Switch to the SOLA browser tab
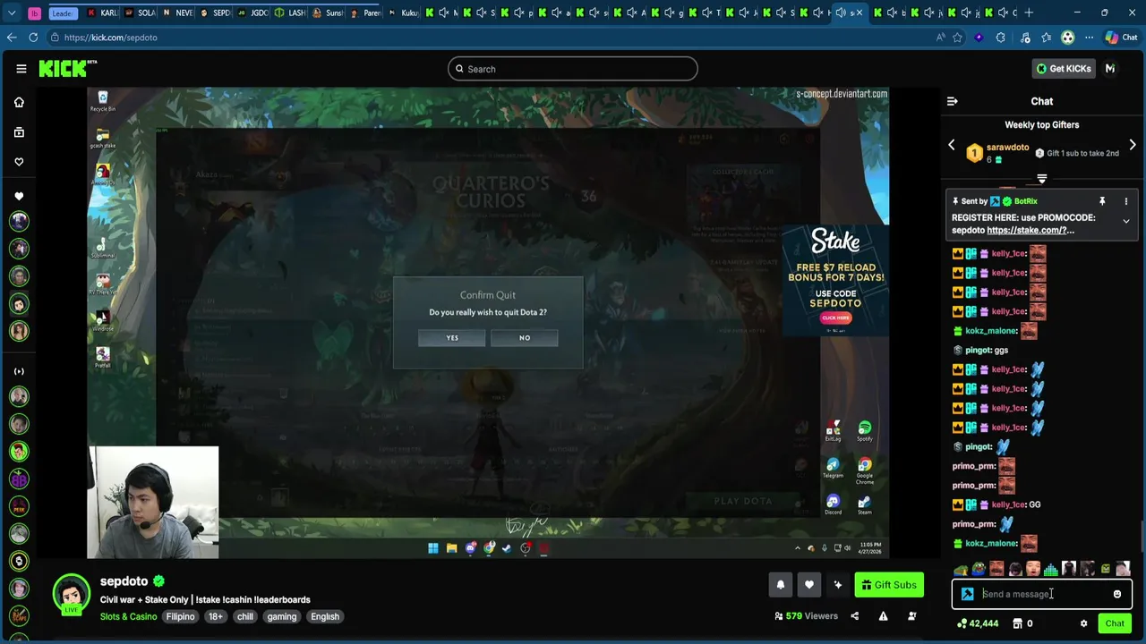The height and width of the screenshot is (644, 1146). click(140, 13)
